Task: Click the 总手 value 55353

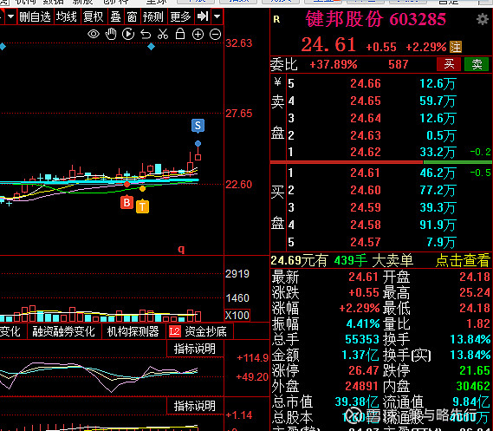Action: coord(361,339)
